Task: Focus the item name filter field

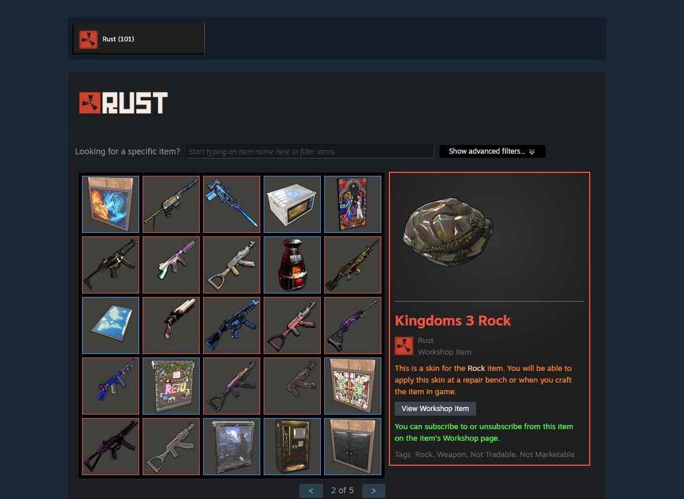Action: 310,151
